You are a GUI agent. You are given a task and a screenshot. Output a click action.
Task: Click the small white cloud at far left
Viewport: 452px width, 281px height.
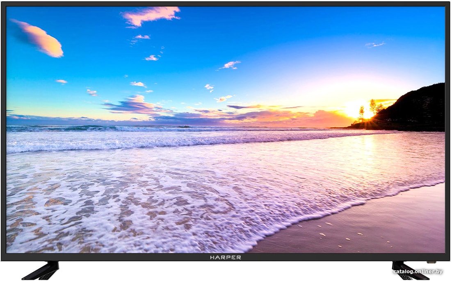62,82
